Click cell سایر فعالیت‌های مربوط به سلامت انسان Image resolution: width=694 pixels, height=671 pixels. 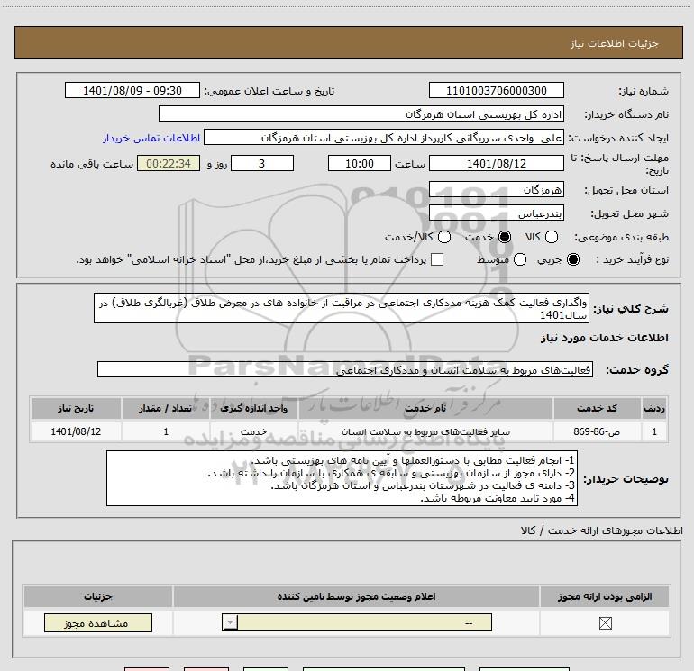click(425, 431)
